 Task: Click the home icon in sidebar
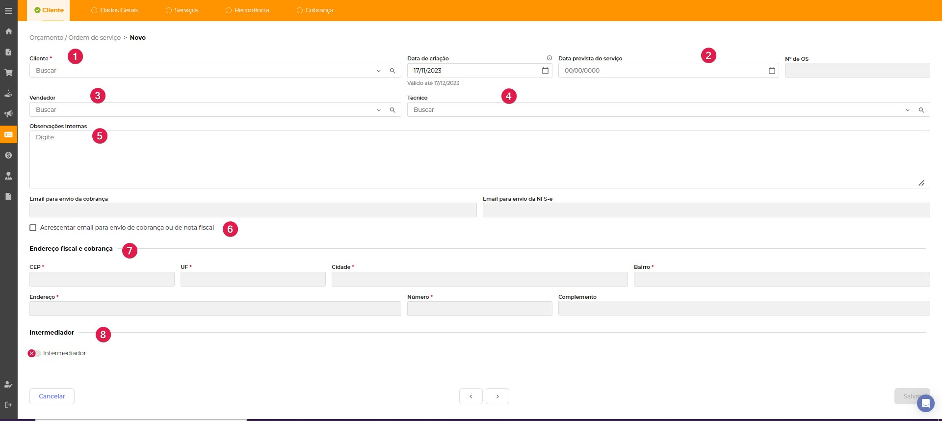[8, 31]
